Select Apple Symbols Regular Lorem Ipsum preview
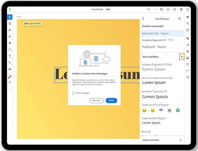Image resolution: width=198 pixels, height=151 pixels. coord(151,123)
